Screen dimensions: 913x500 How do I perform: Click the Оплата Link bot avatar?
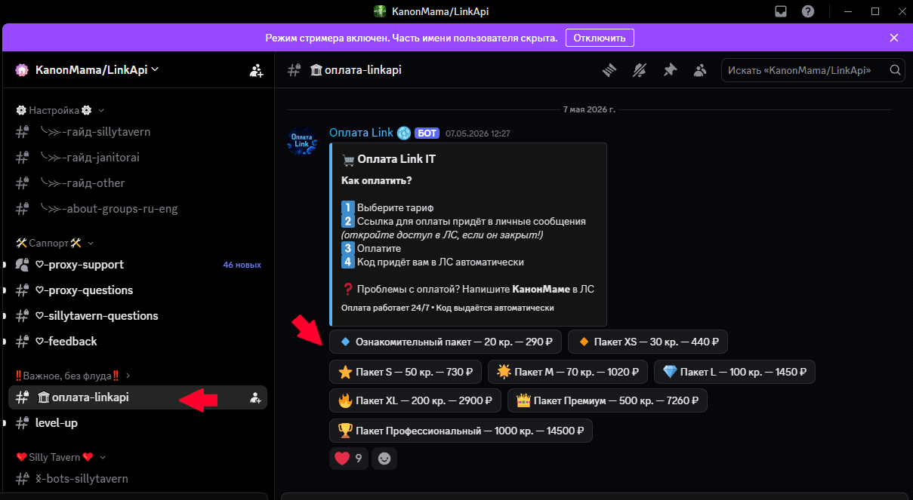(x=302, y=140)
